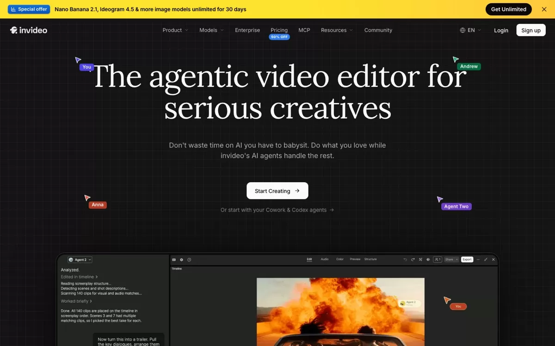
Task: Click 'Scanning 140 clips' status line
Action: click(x=101, y=293)
